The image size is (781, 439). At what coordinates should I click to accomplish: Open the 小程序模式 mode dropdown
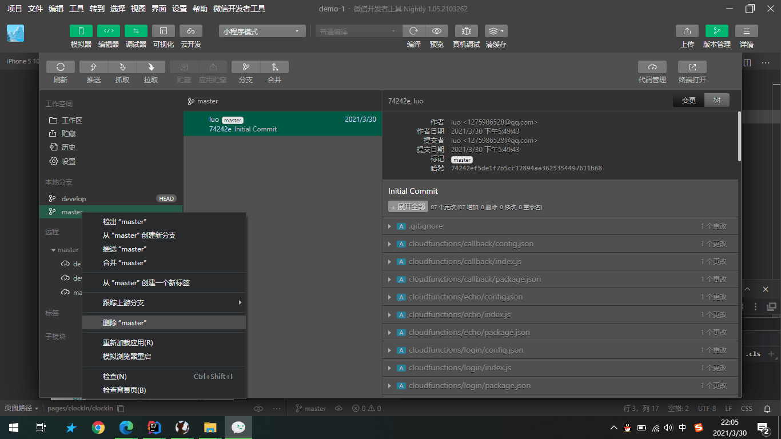pos(262,31)
